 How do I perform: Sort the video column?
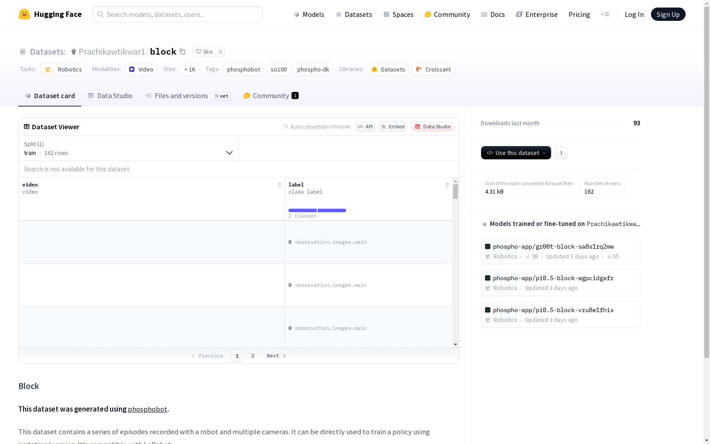pyautogui.click(x=280, y=185)
